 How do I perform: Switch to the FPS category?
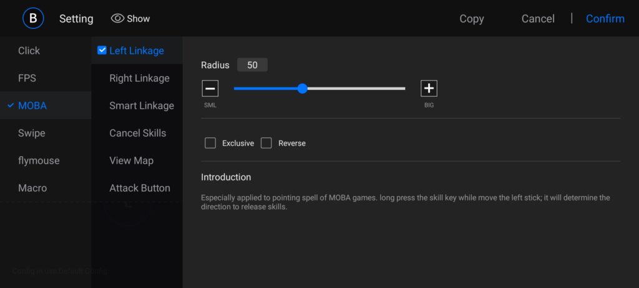point(27,78)
